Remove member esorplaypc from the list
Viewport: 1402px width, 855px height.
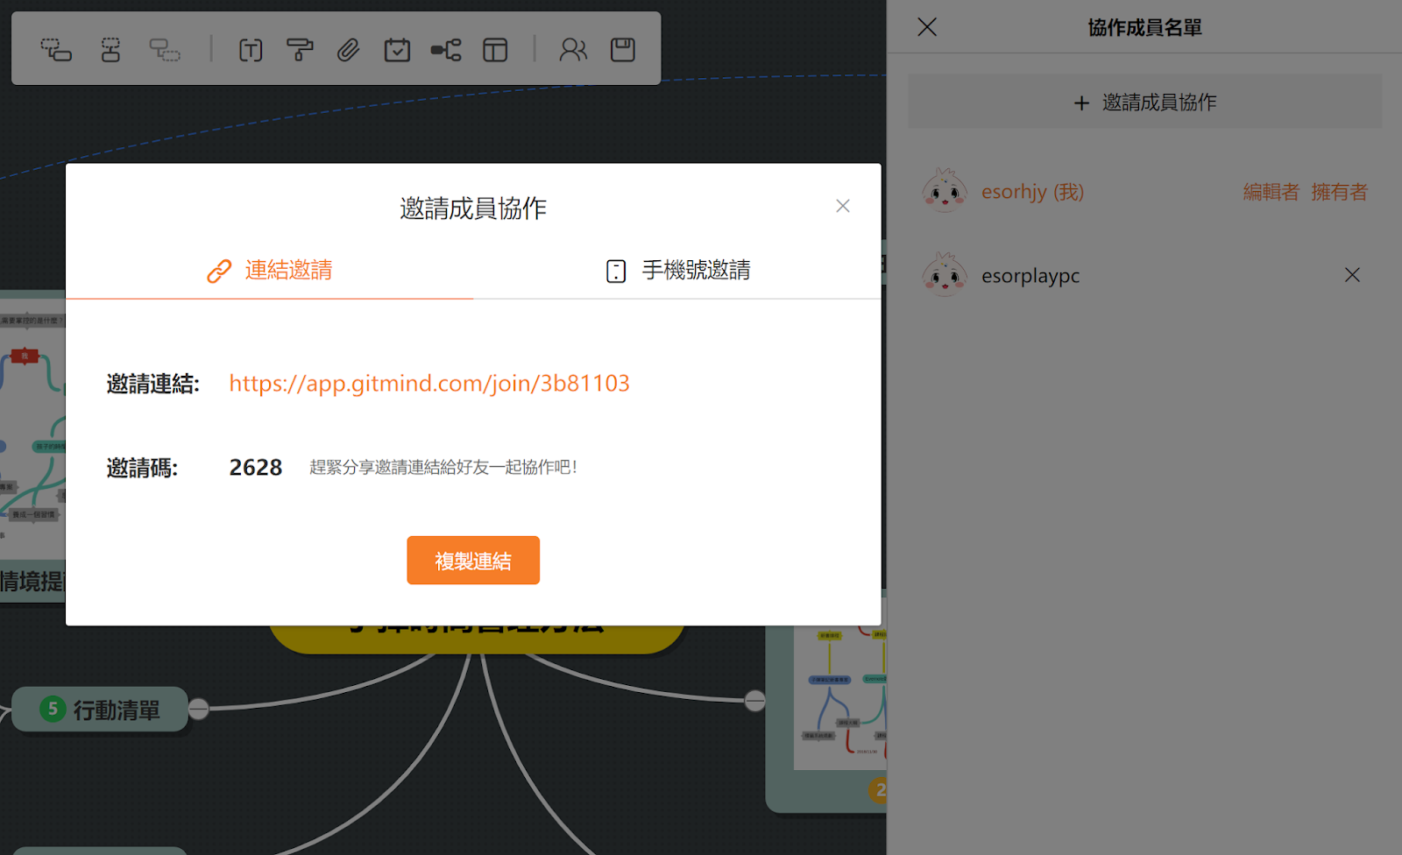[x=1352, y=275]
